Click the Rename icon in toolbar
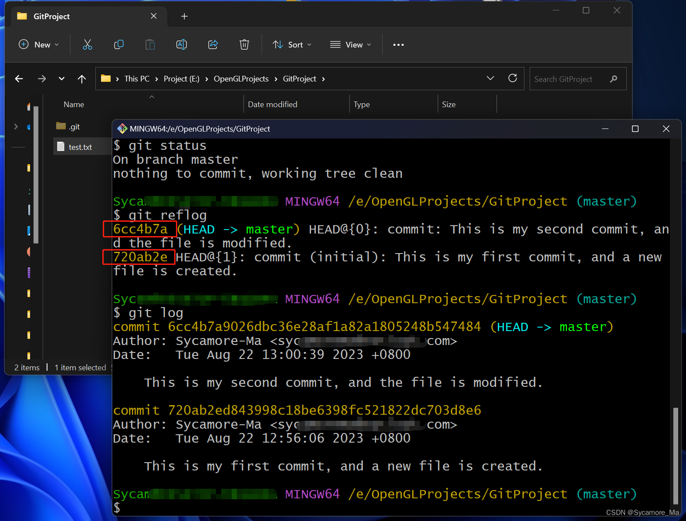 182,44
